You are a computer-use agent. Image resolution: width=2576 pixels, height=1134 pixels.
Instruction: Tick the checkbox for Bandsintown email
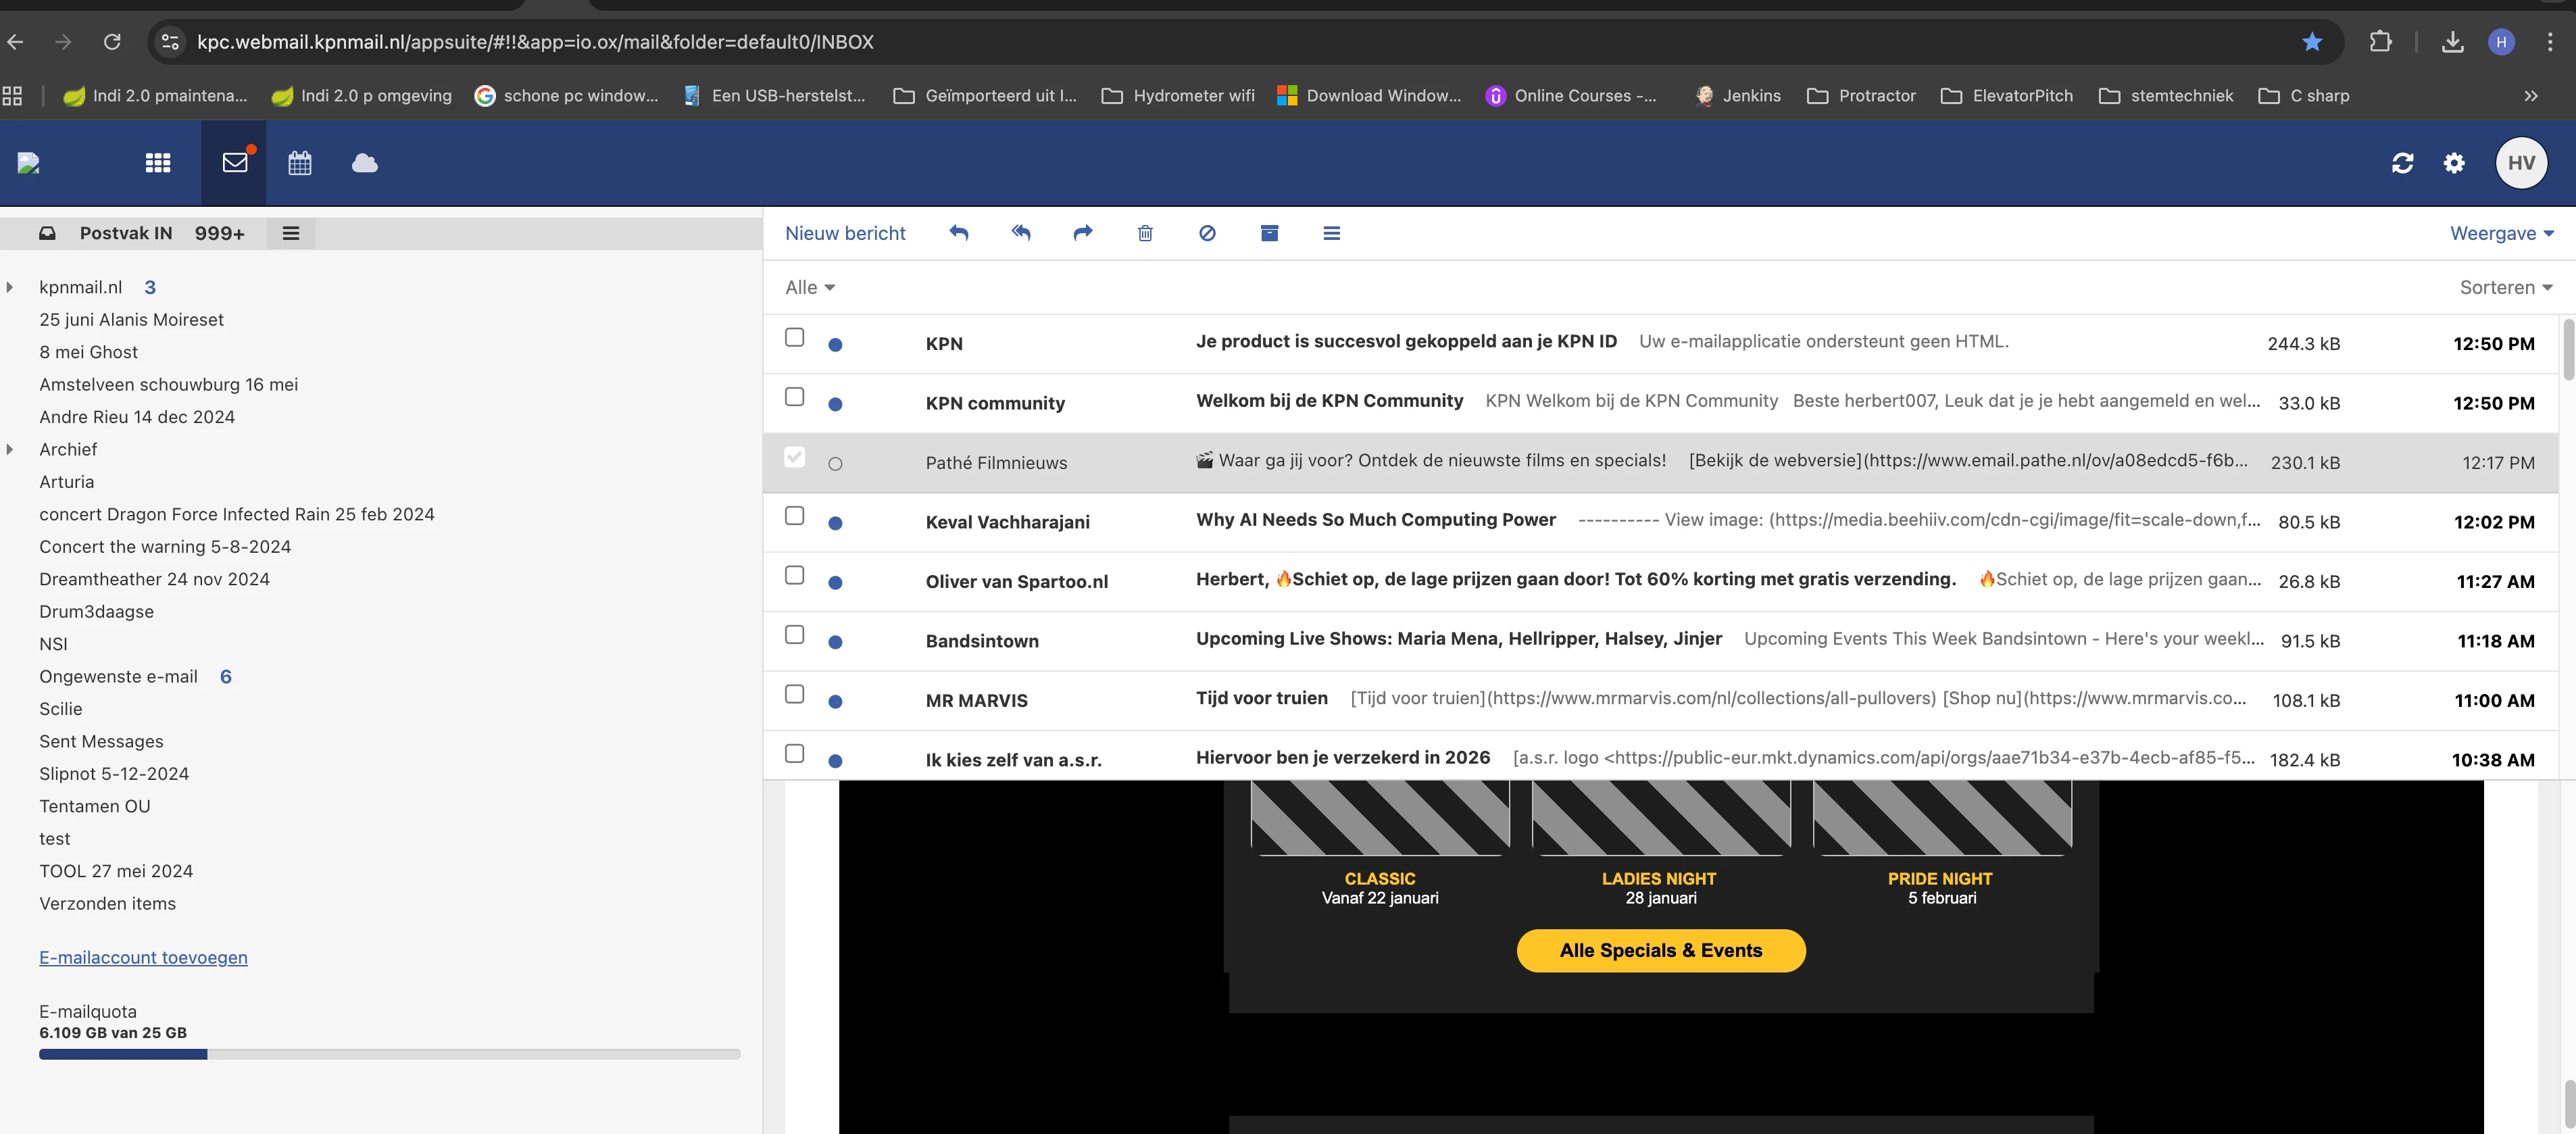click(x=794, y=635)
